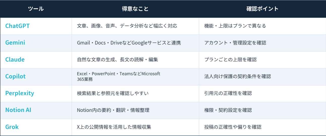Select the Copilot tool name
326x136 pixels.
tap(15, 76)
